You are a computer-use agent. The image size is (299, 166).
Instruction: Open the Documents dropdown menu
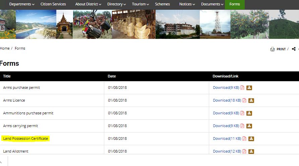click(x=213, y=4)
